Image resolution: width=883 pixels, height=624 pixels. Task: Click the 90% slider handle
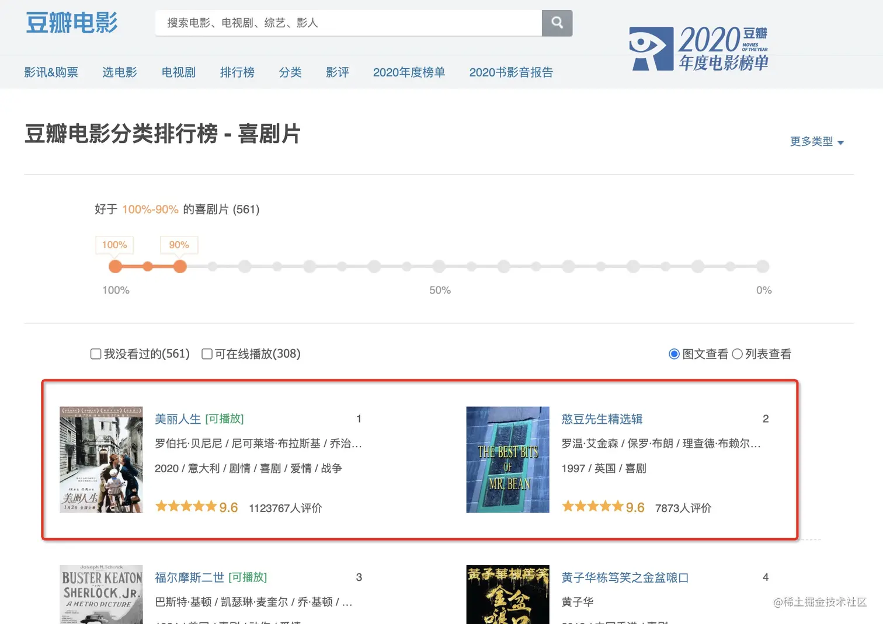(x=180, y=267)
